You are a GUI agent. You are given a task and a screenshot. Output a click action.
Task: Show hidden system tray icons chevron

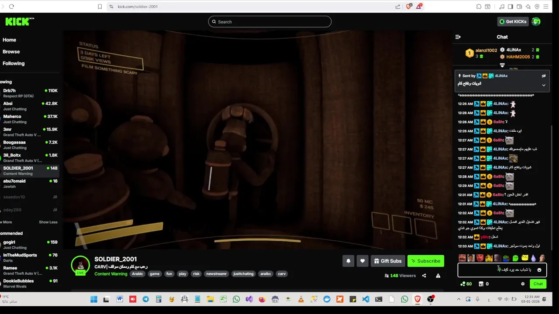click(x=459, y=299)
